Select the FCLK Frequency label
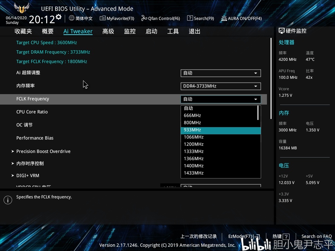 33,99
